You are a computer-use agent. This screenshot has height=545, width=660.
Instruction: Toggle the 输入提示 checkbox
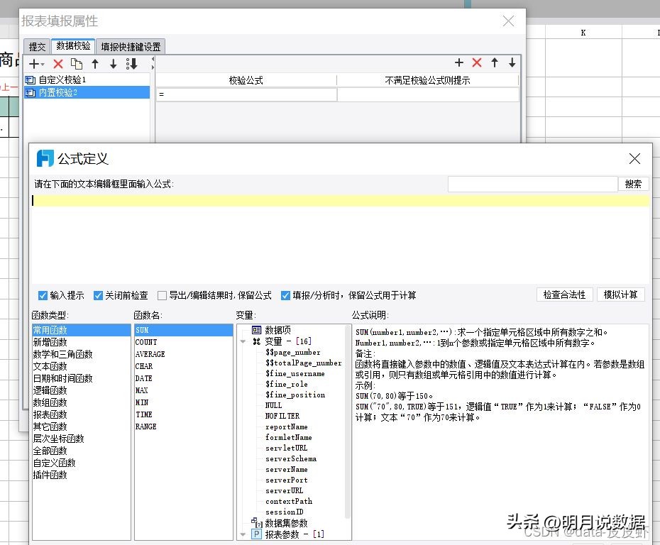point(43,295)
